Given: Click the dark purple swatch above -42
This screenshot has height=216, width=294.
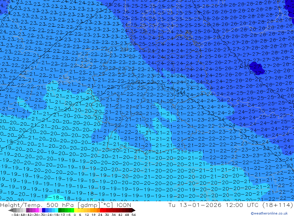Looking at the screenshot, I should pyautogui.click(x=28, y=210).
